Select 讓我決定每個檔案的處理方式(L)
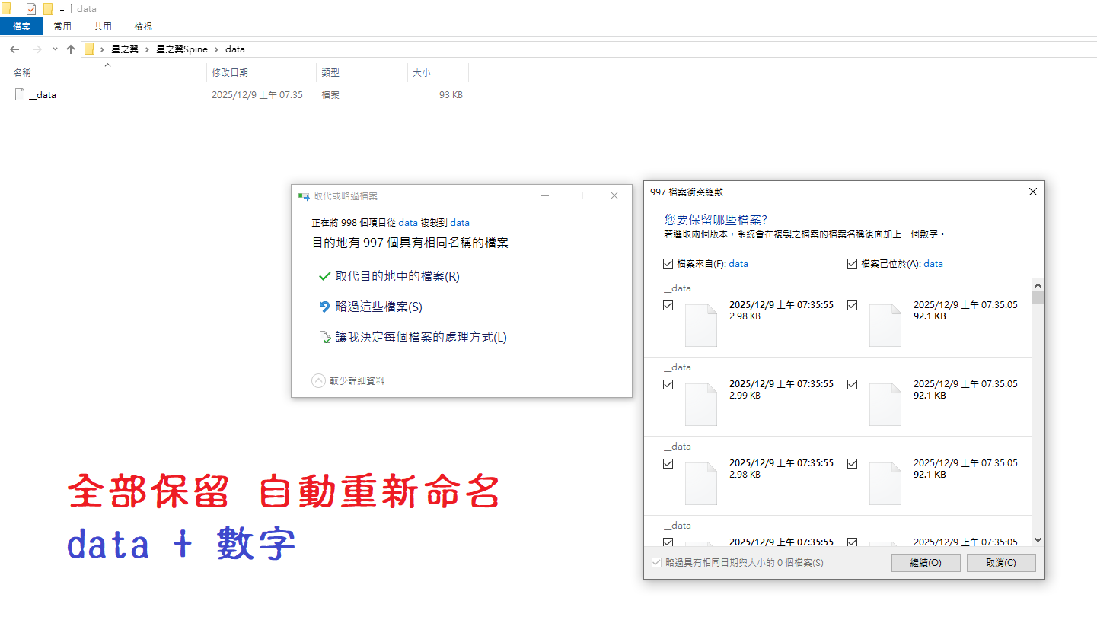Image resolution: width=1097 pixels, height=623 pixels. tap(420, 337)
